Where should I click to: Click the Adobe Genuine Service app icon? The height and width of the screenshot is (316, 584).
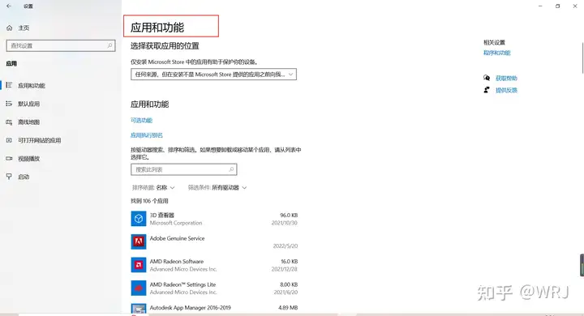(x=139, y=241)
